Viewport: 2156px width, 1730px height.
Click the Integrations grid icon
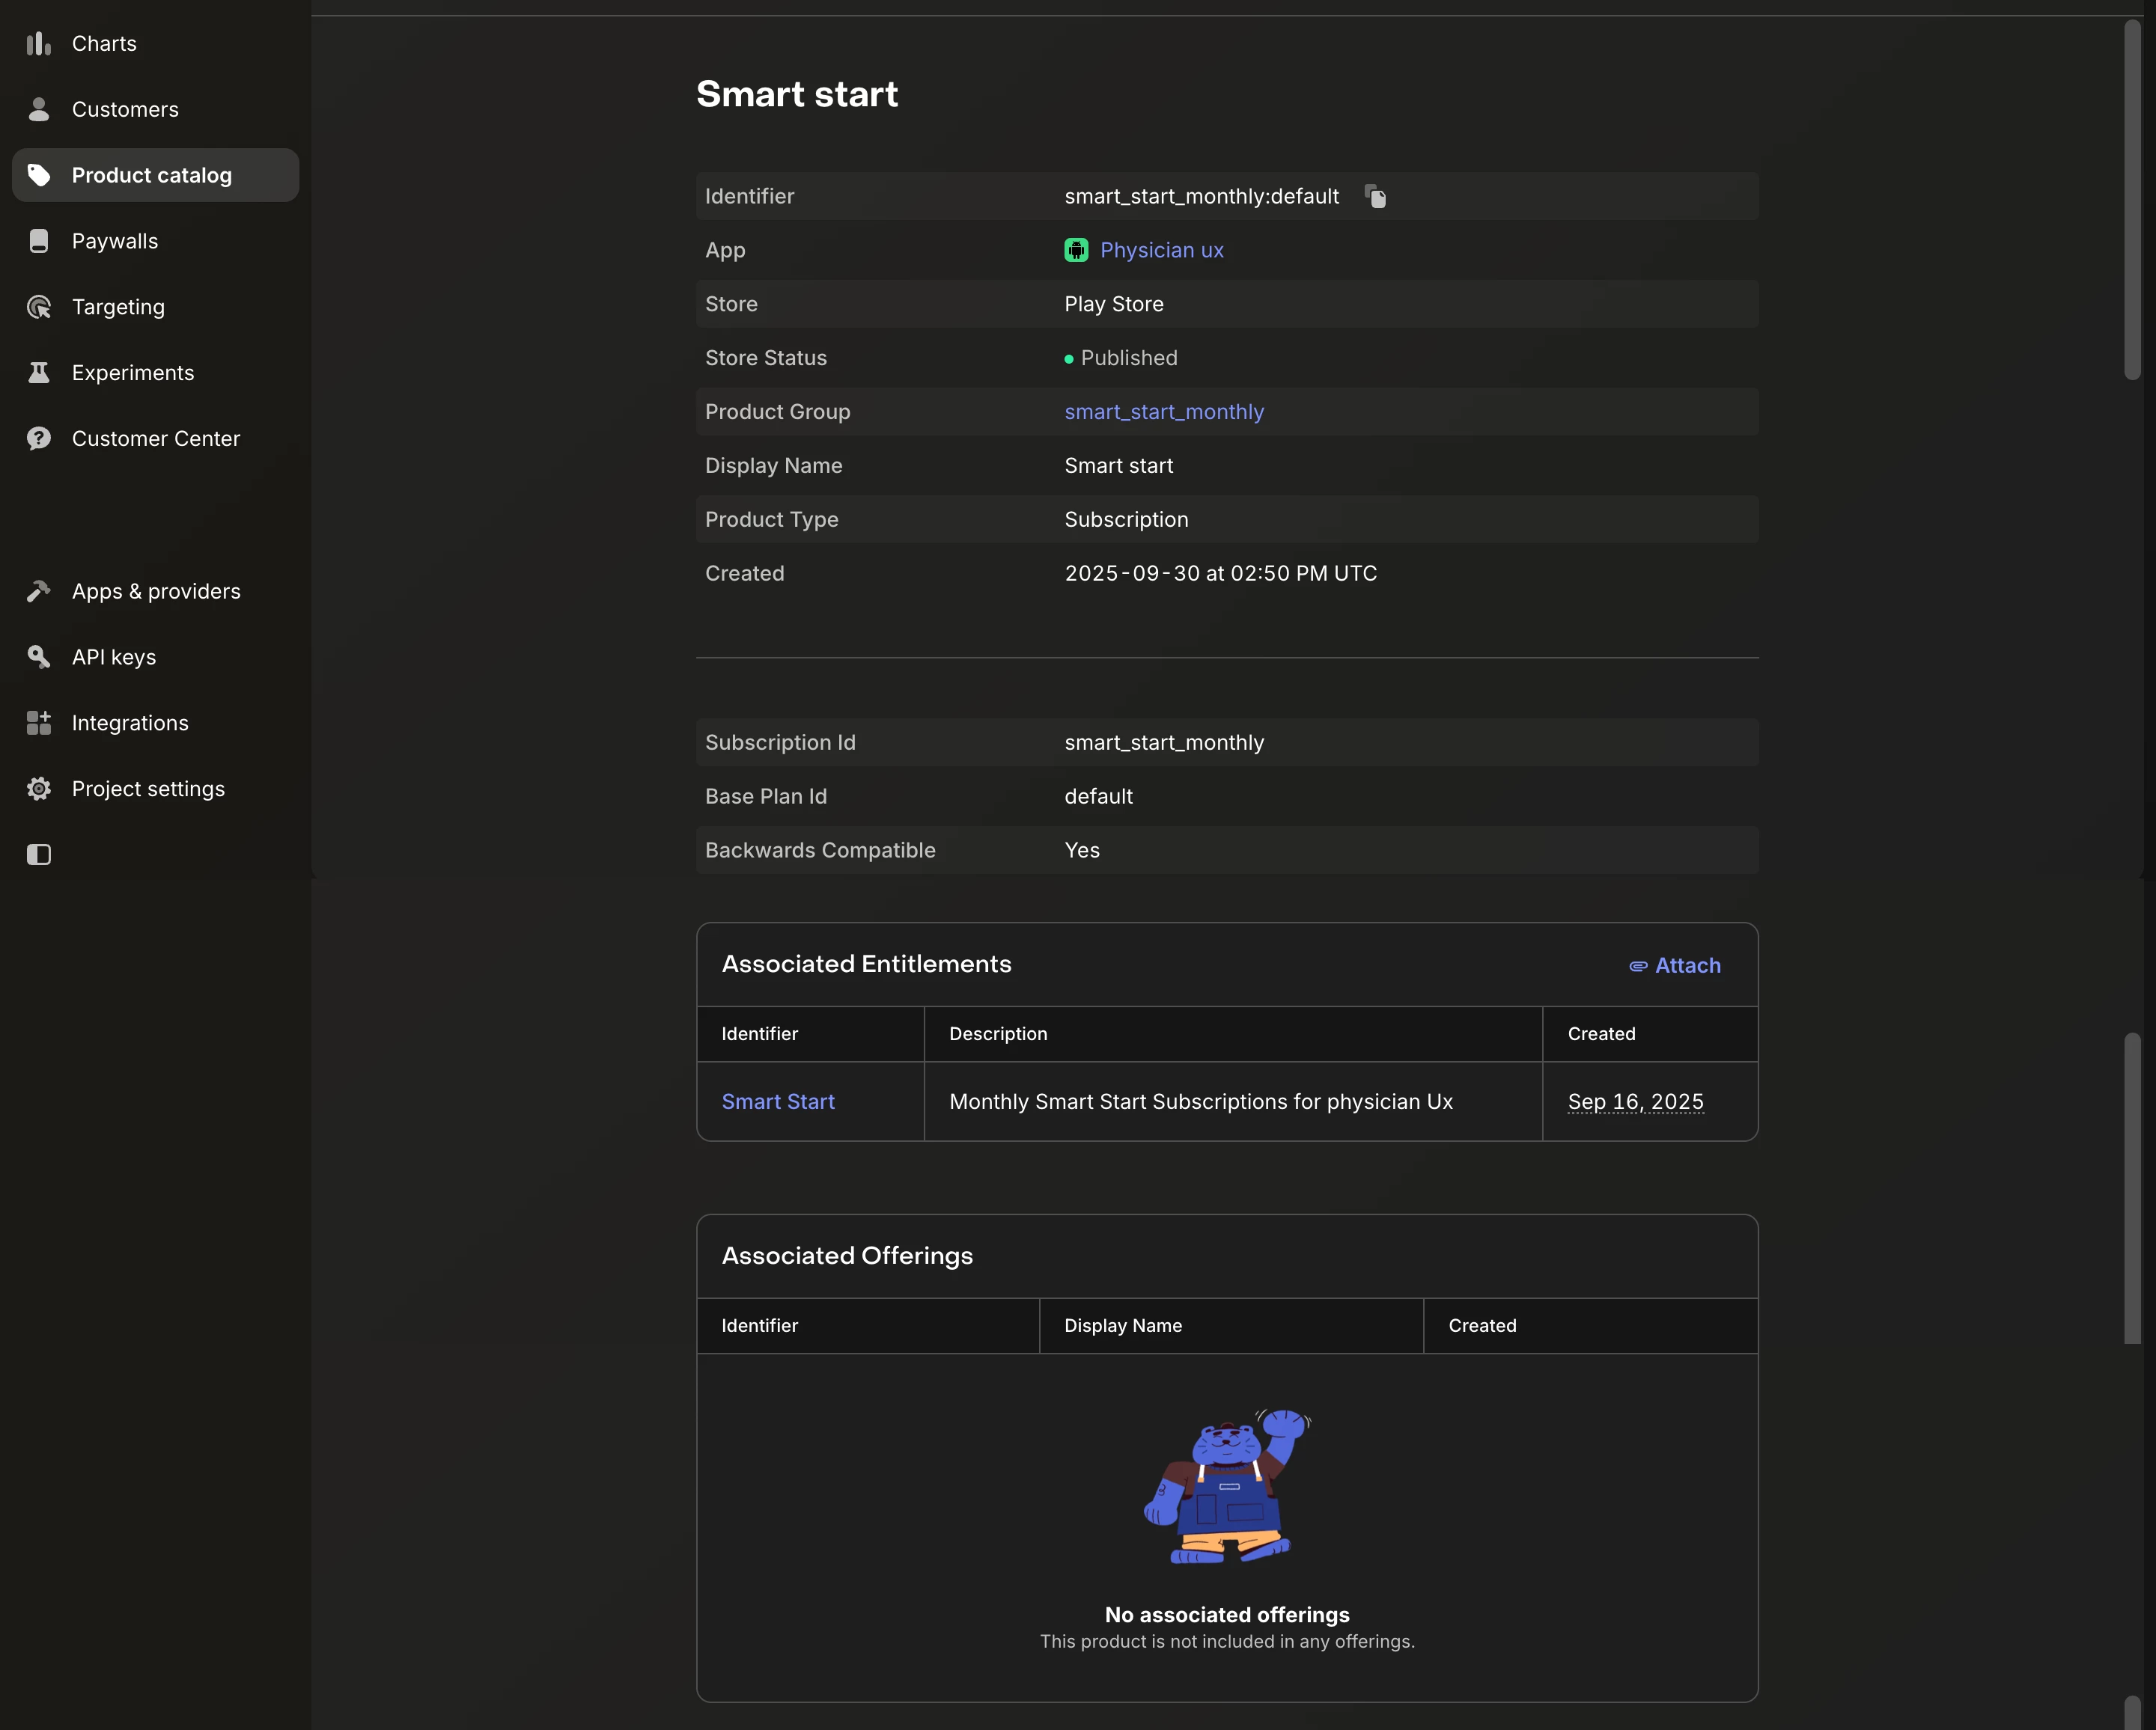(x=38, y=723)
